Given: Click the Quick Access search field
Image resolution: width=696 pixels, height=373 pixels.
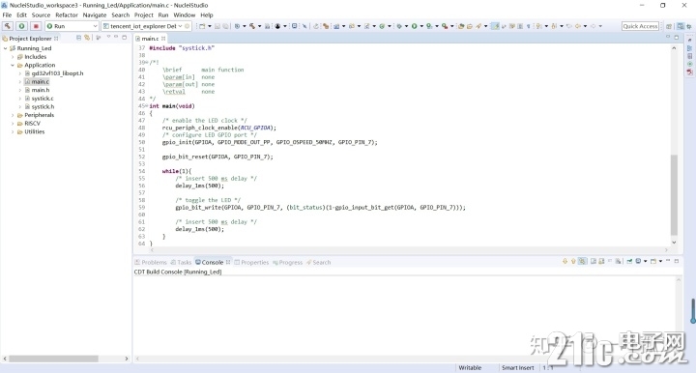Looking at the screenshot, I should point(640,26).
